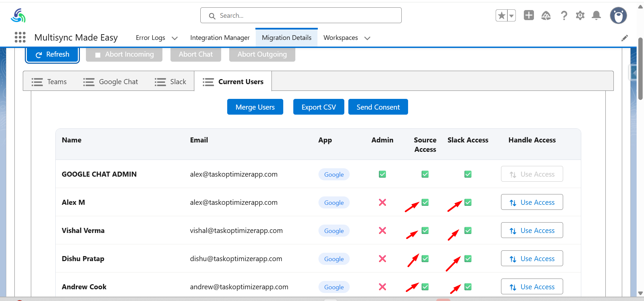
Task: Click the Admin red X for Vishal Verma
Action: tap(382, 231)
